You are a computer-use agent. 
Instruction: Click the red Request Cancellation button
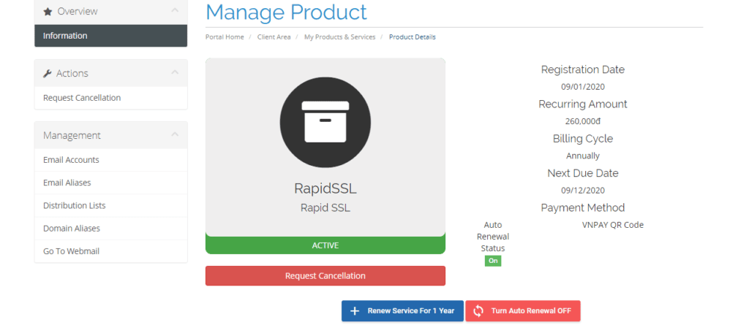[325, 276]
